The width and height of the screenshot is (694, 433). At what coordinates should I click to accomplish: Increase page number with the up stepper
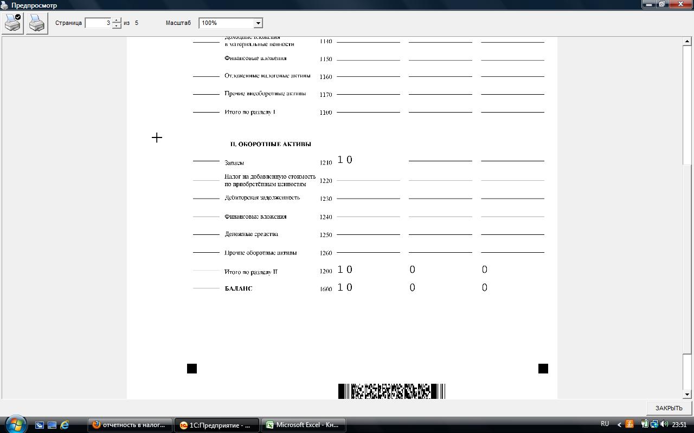coord(117,20)
